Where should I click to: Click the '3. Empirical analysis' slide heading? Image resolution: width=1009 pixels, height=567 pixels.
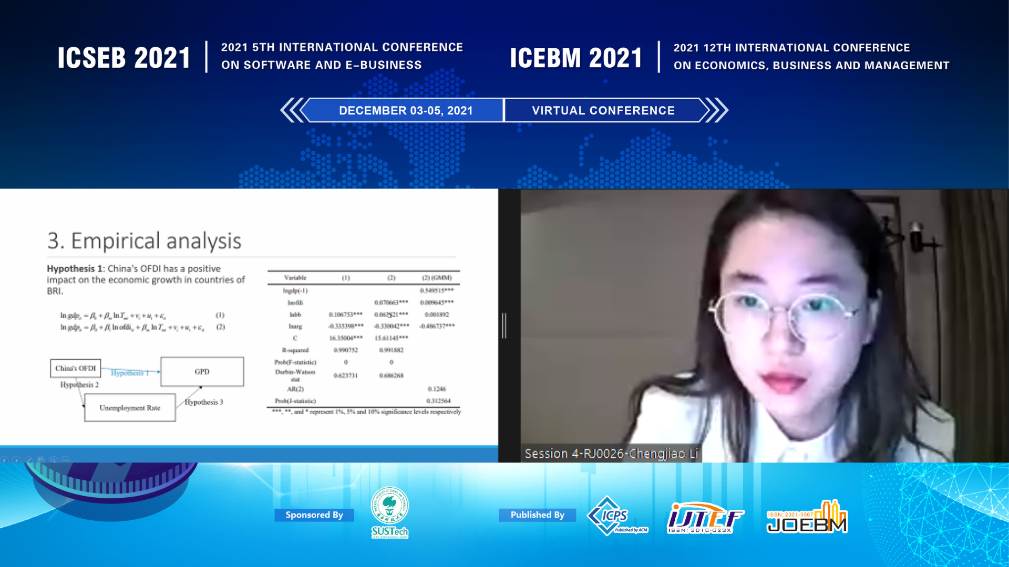pos(144,241)
